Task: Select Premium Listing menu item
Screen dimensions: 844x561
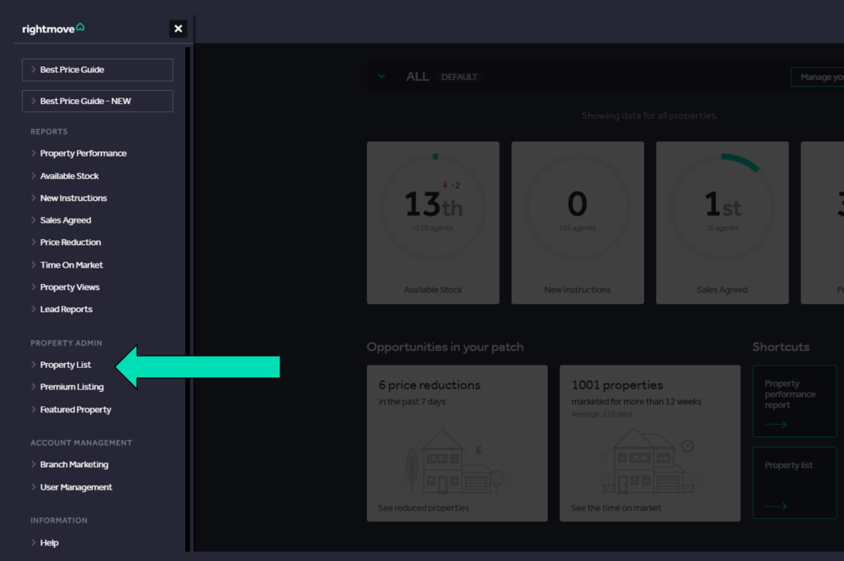Action: point(71,386)
